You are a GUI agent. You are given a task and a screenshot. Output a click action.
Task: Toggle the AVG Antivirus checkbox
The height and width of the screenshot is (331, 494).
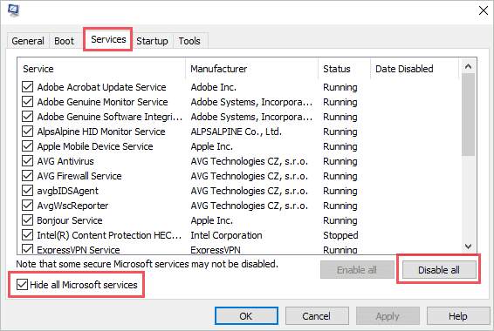coord(27,161)
